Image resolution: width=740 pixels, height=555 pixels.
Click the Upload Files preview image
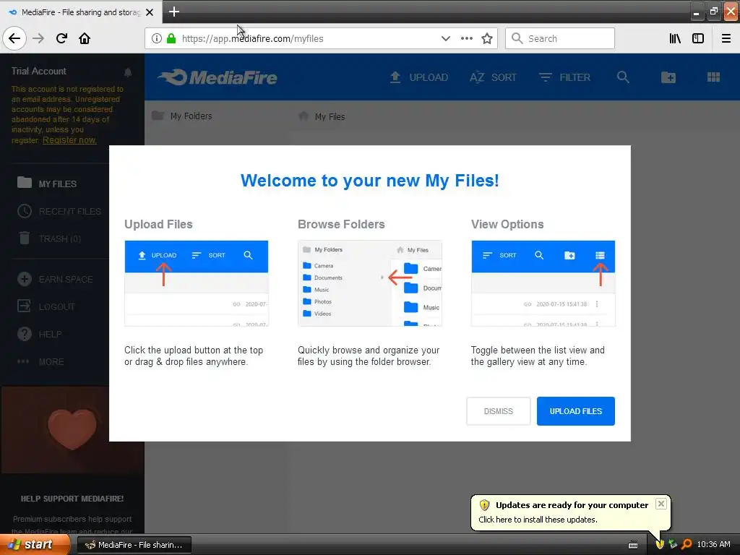(x=197, y=283)
